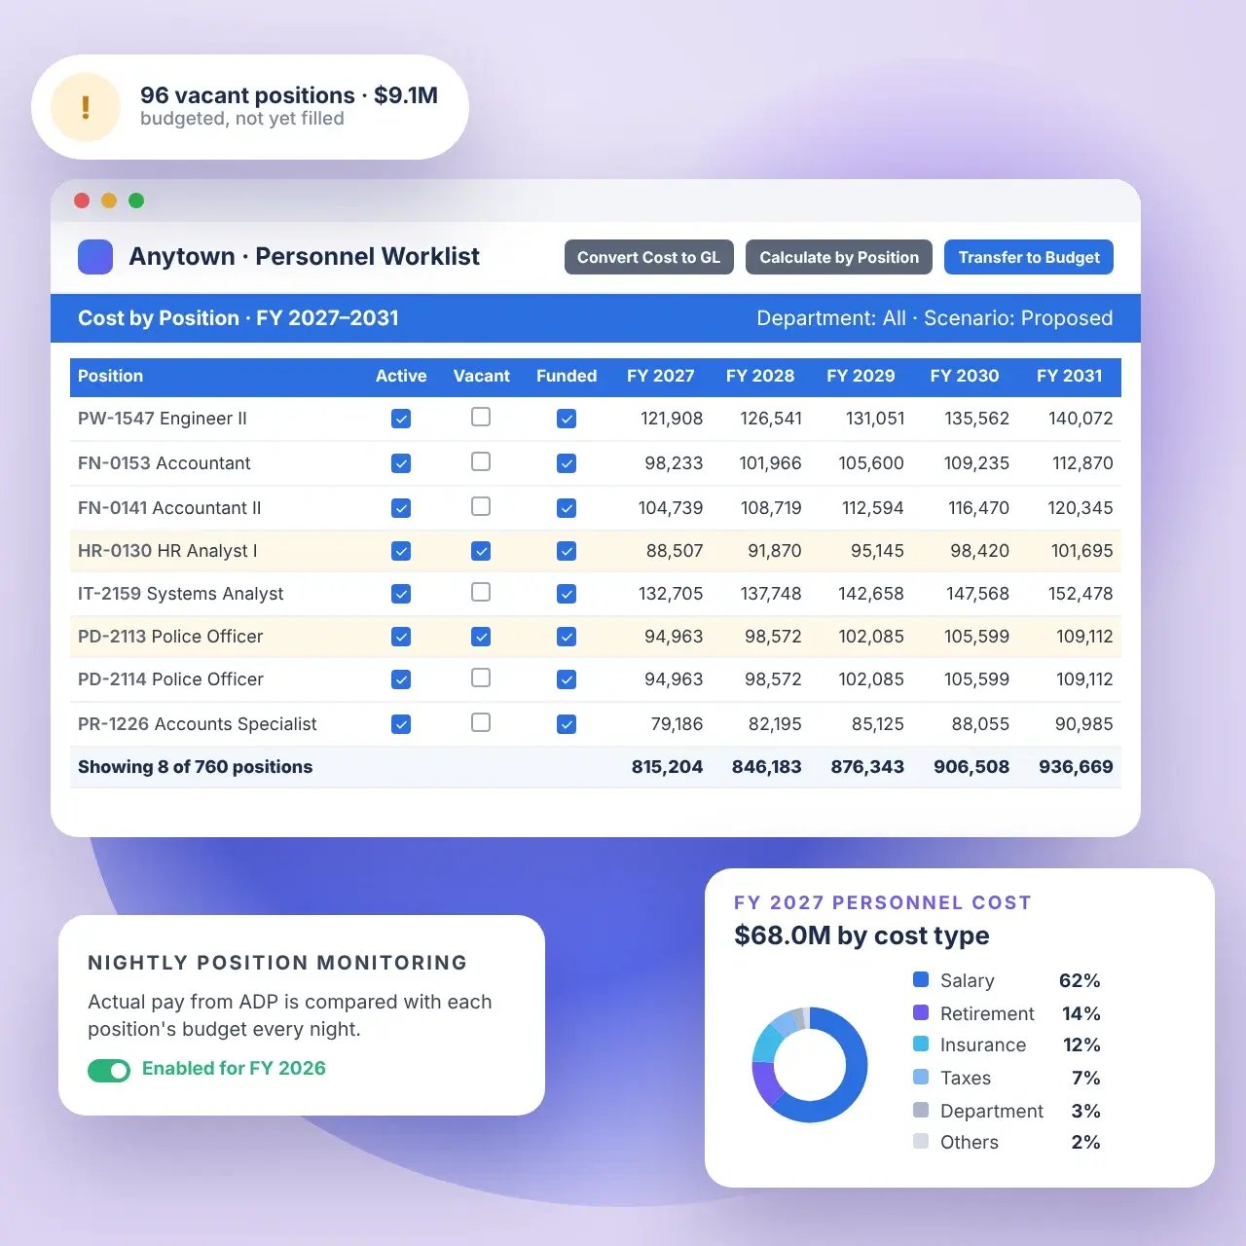Viewport: 1246px width, 1246px height.
Task: Uncheck Funded box for FN-0141 Accountant II
Action: [567, 508]
